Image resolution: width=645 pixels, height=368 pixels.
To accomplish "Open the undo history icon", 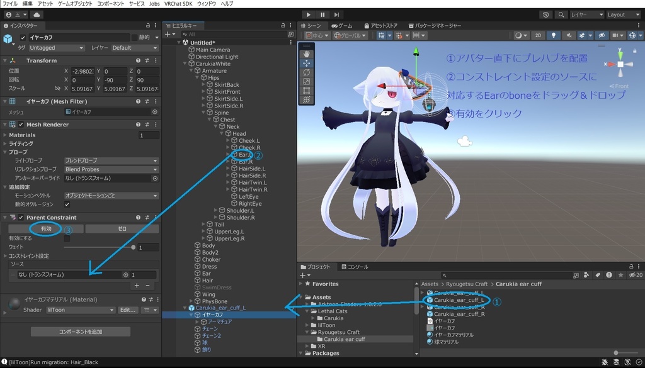I will [546, 15].
